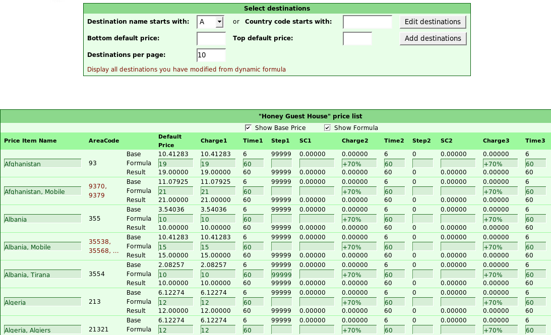Click the Add destinations button
551x335 pixels.
point(433,38)
